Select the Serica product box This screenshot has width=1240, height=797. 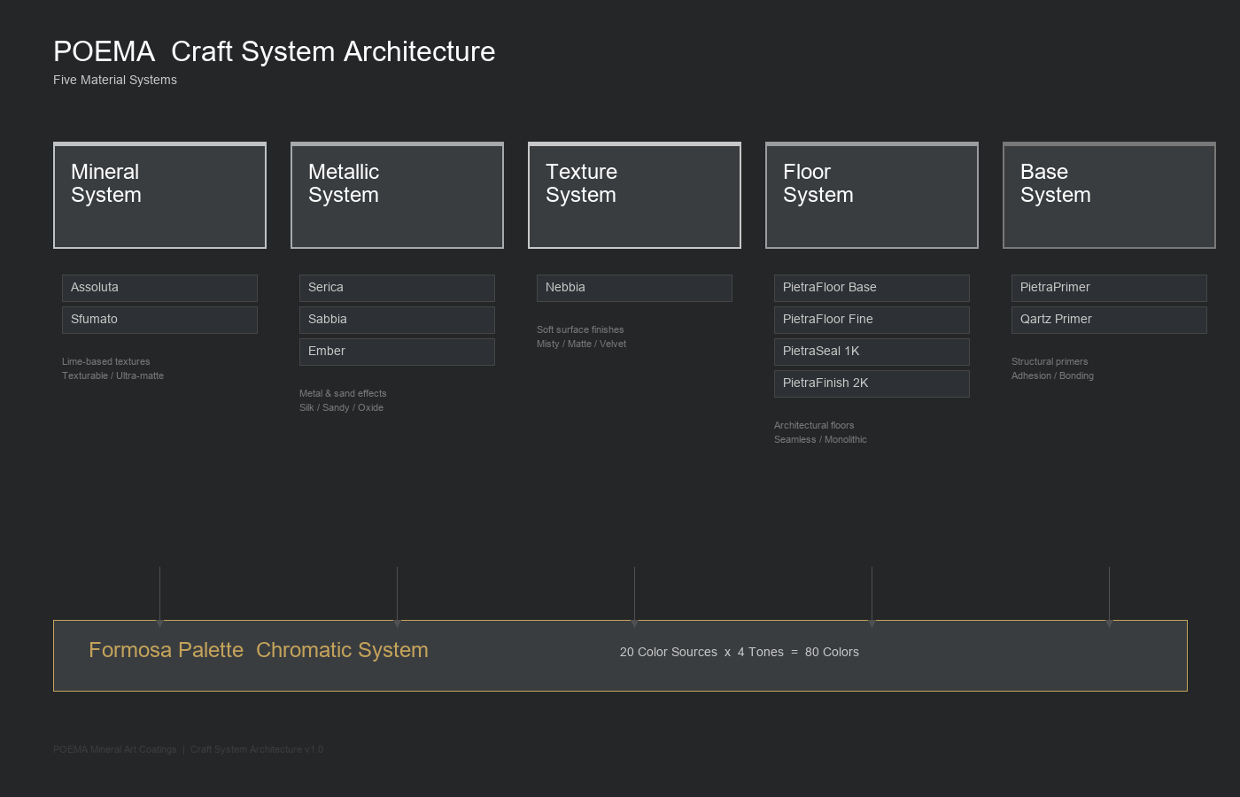tap(397, 288)
